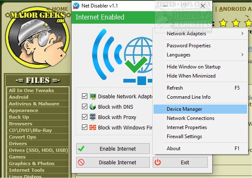Image resolution: width=252 pixels, height=178 pixels.
Task: Close the Net Disabler window
Action: 203,6
